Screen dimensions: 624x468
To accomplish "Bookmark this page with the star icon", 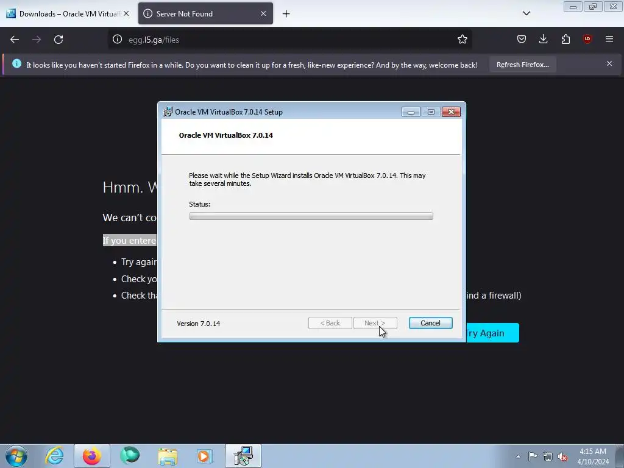I will coord(462,39).
